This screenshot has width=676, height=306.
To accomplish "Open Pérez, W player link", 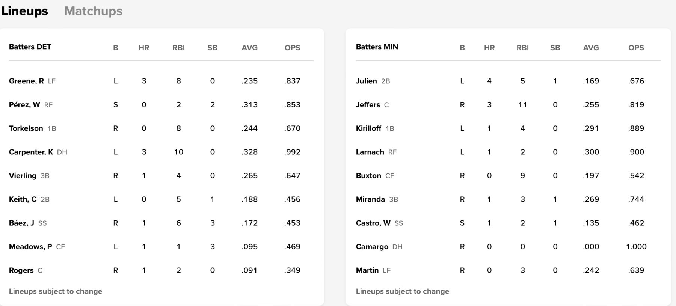I will 24,105.
